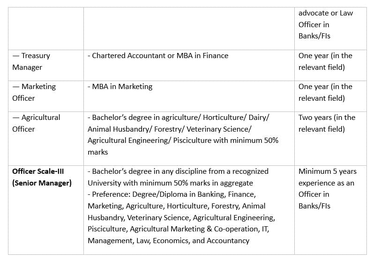Click 'Two years (in the relevant field)' cell

point(327,123)
